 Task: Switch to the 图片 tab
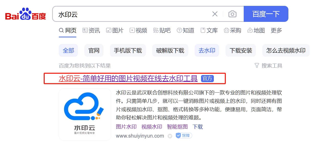tap(115, 31)
